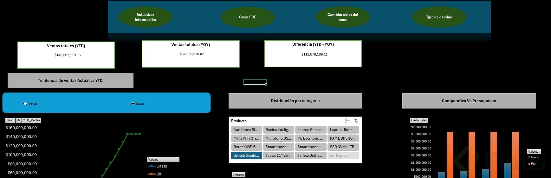Click the $145,557,119.13 value
The width and height of the screenshot is (551, 178).
click(x=68, y=55)
